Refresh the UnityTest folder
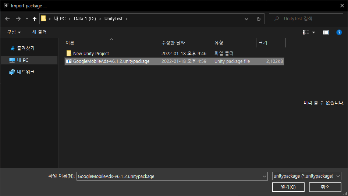348x196 pixels. pyautogui.click(x=258, y=19)
